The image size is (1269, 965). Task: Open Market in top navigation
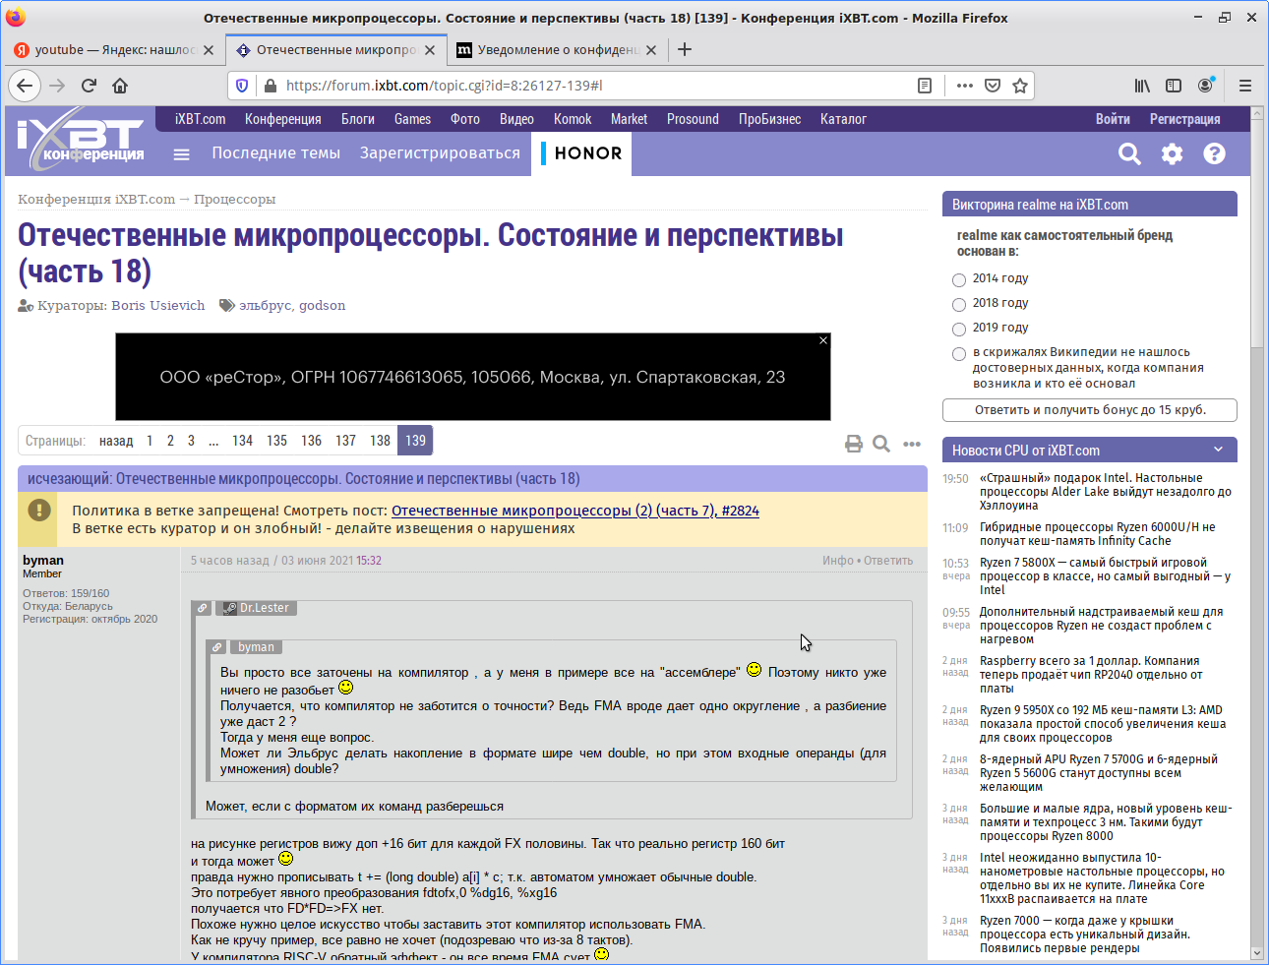629,119
